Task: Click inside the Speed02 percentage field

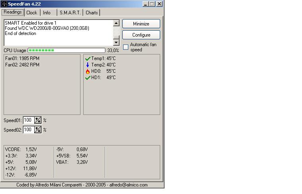Action: pyautogui.click(x=28, y=130)
